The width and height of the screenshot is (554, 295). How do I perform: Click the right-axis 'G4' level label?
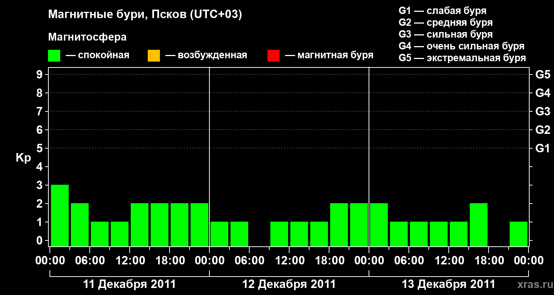click(x=543, y=93)
